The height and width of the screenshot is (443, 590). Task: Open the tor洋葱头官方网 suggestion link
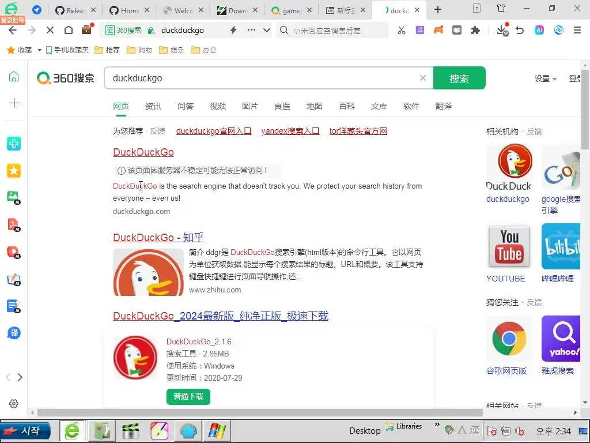click(x=358, y=131)
